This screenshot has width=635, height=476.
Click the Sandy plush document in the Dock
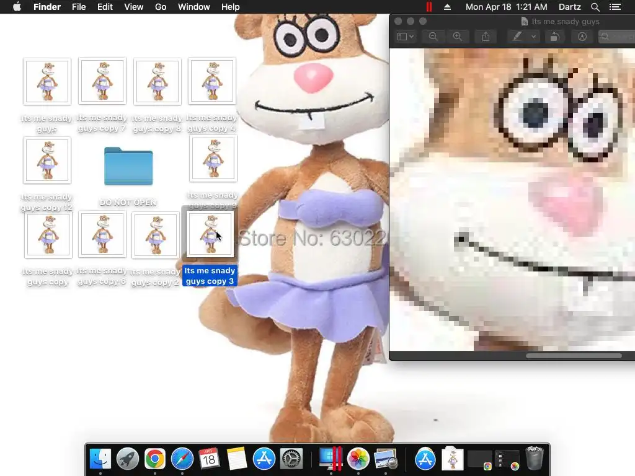click(x=452, y=459)
